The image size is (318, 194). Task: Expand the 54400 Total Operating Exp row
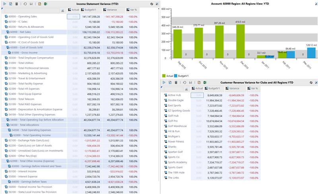pyautogui.click(x=8, y=119)
